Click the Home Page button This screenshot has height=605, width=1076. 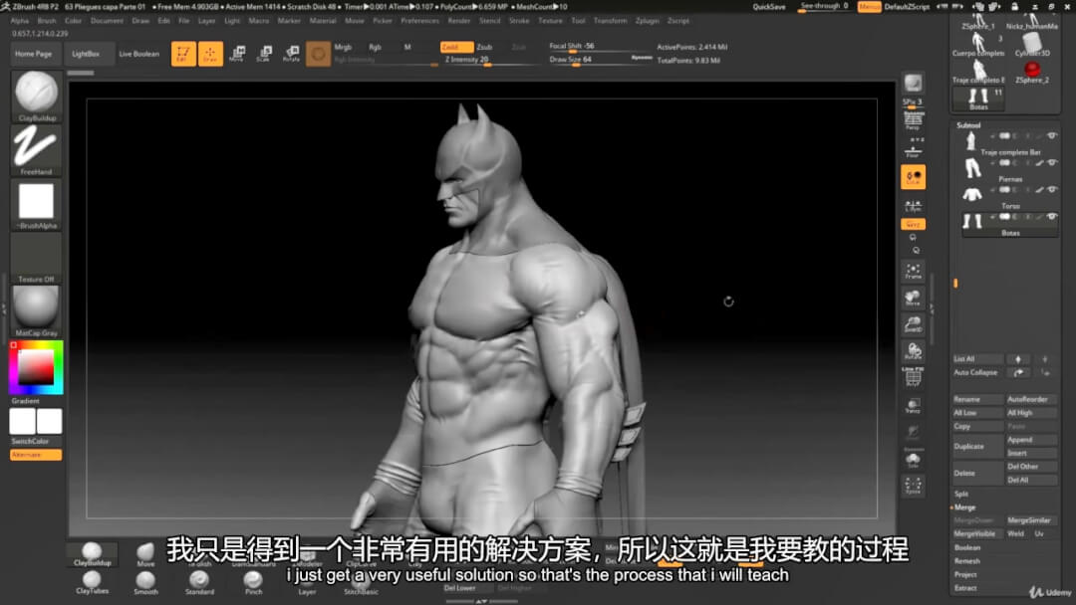point(34,54)
